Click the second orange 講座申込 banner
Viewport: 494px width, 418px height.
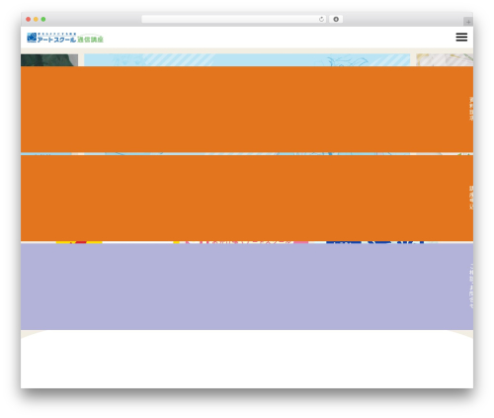click(x=247, y=198)
